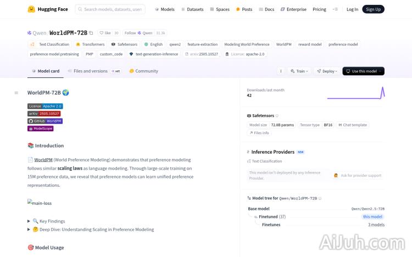The image size is (412, 257).
Task: Open the GitHub WorldPM badge
Action: (45, 121)
